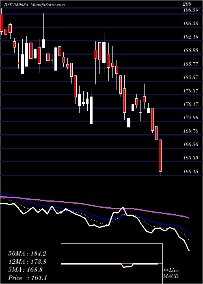Select the 200 price axis label
This screenshot has width=203, height=284.
[187, 4]
